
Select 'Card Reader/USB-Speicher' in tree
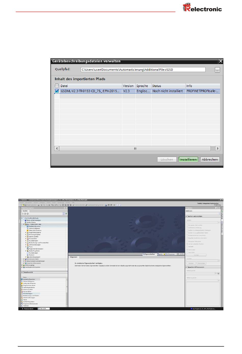[x=32, y=267]
